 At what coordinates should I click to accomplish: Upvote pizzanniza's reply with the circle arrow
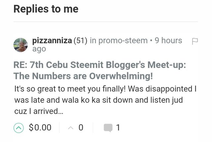(19, 127)
